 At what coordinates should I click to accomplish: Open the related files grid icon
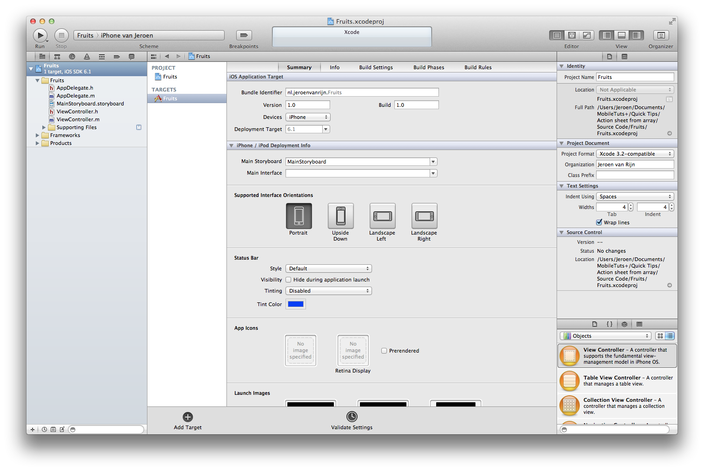(153, 57)
